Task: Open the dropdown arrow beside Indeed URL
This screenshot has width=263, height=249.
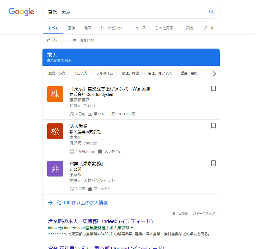Action: (132, 228)
